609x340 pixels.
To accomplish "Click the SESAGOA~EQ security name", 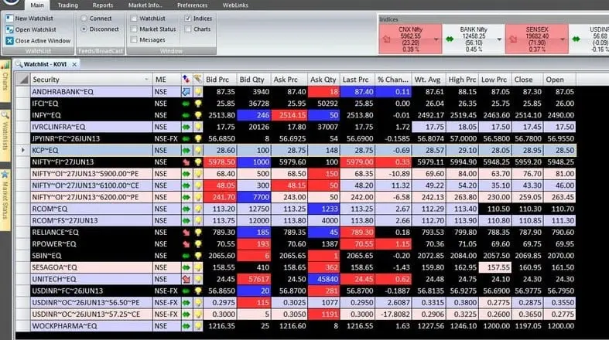I will click(54, 267).
